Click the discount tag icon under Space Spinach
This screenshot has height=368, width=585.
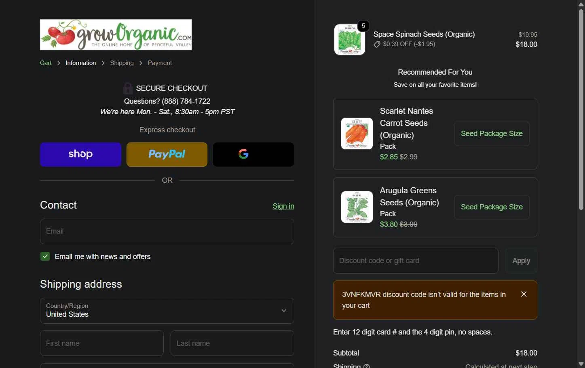click(x=377, y=44)
